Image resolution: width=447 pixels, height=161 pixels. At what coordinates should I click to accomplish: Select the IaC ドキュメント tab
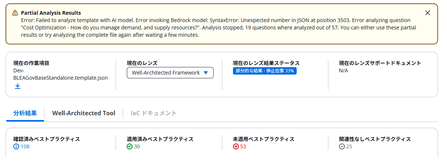[x=154, y=113]
